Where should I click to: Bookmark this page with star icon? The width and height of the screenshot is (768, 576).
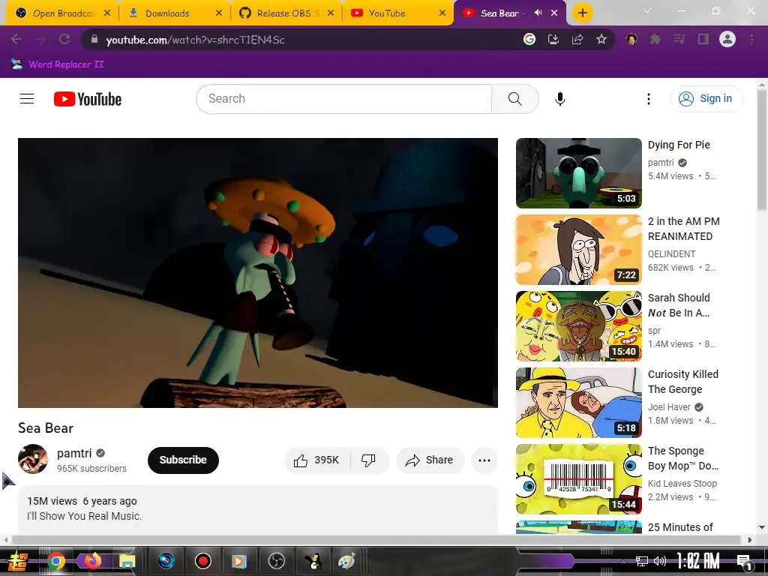601,39
